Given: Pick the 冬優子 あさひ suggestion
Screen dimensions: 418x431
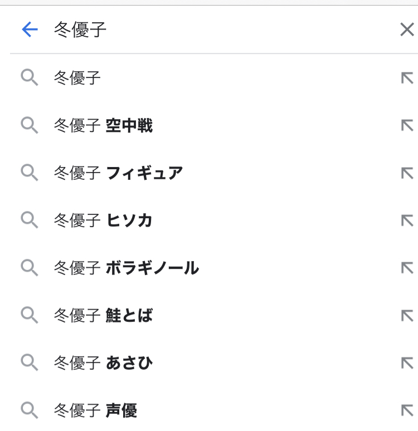Looking at the screenshot, I should tap(103, 363).
